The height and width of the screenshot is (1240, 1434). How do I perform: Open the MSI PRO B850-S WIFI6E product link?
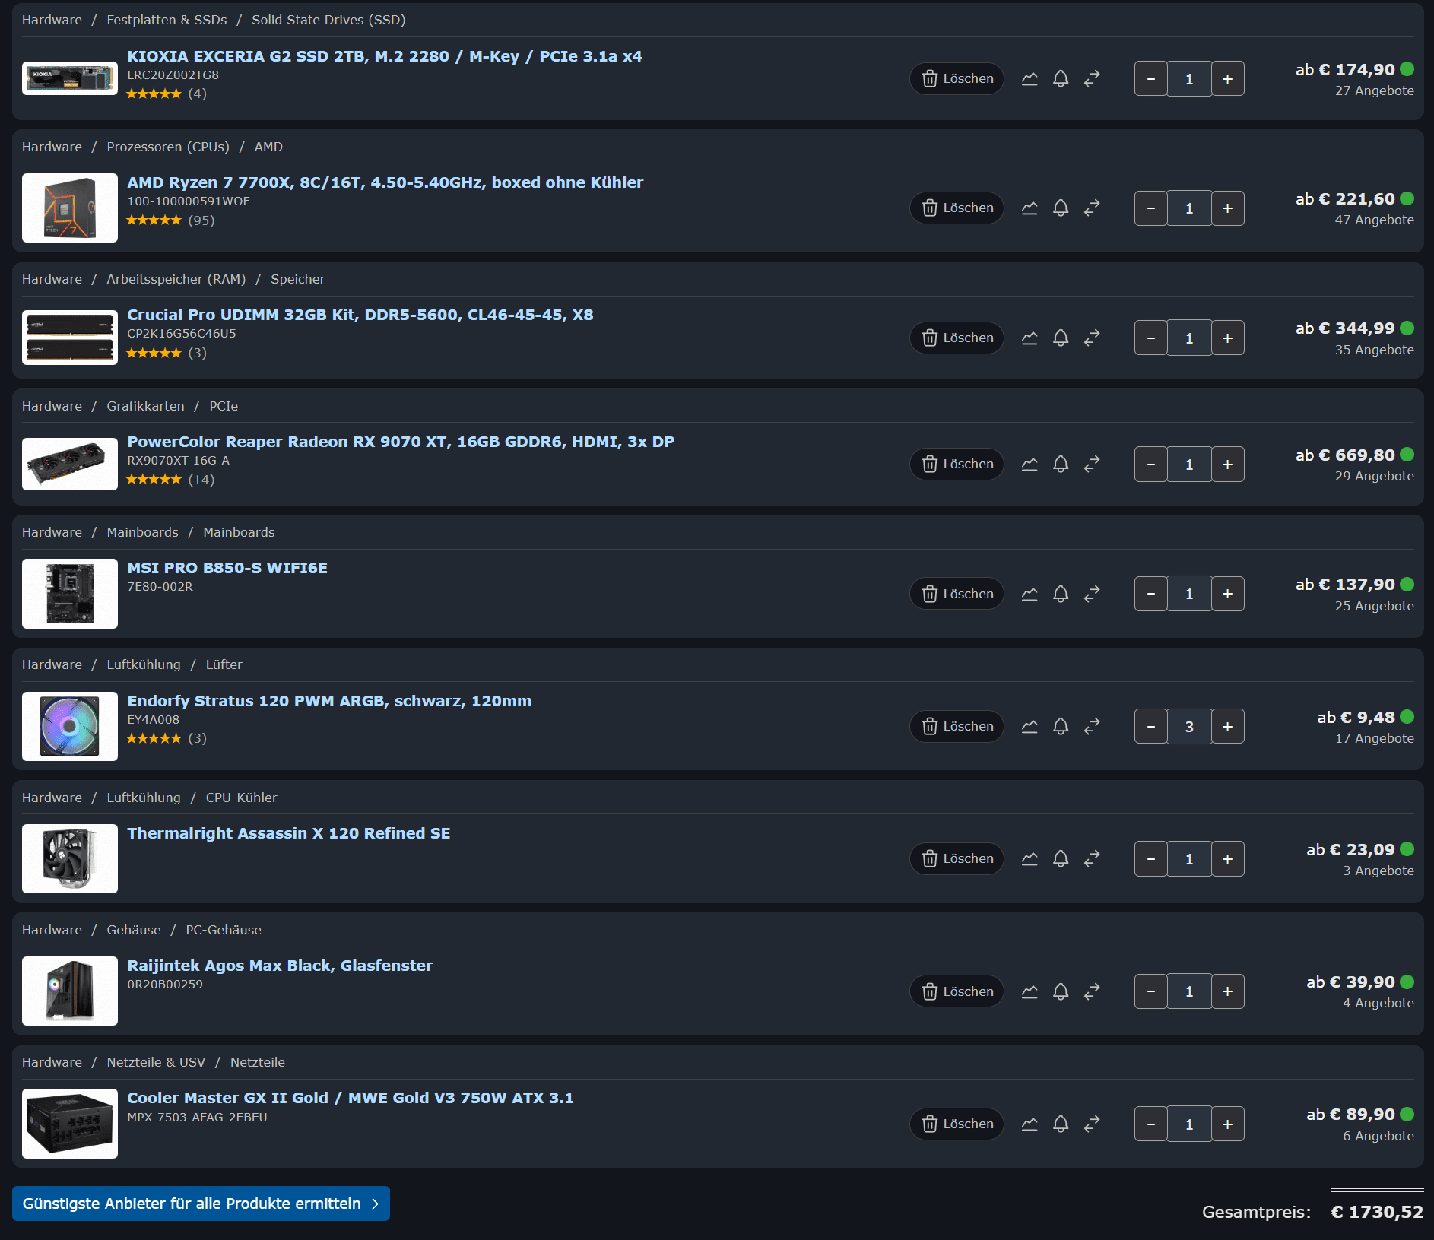[227, 568]
